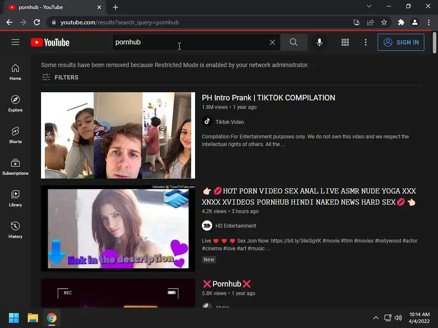Screen dimensions: 438x328
Task: Click the Tiktok Video channel avatar
Action: (207, 122)
